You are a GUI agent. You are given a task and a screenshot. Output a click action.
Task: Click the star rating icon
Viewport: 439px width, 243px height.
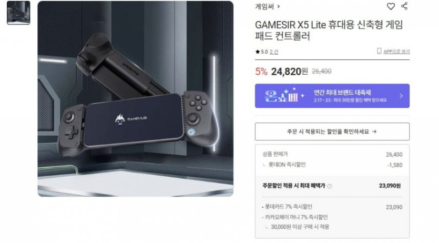point(258,52)
